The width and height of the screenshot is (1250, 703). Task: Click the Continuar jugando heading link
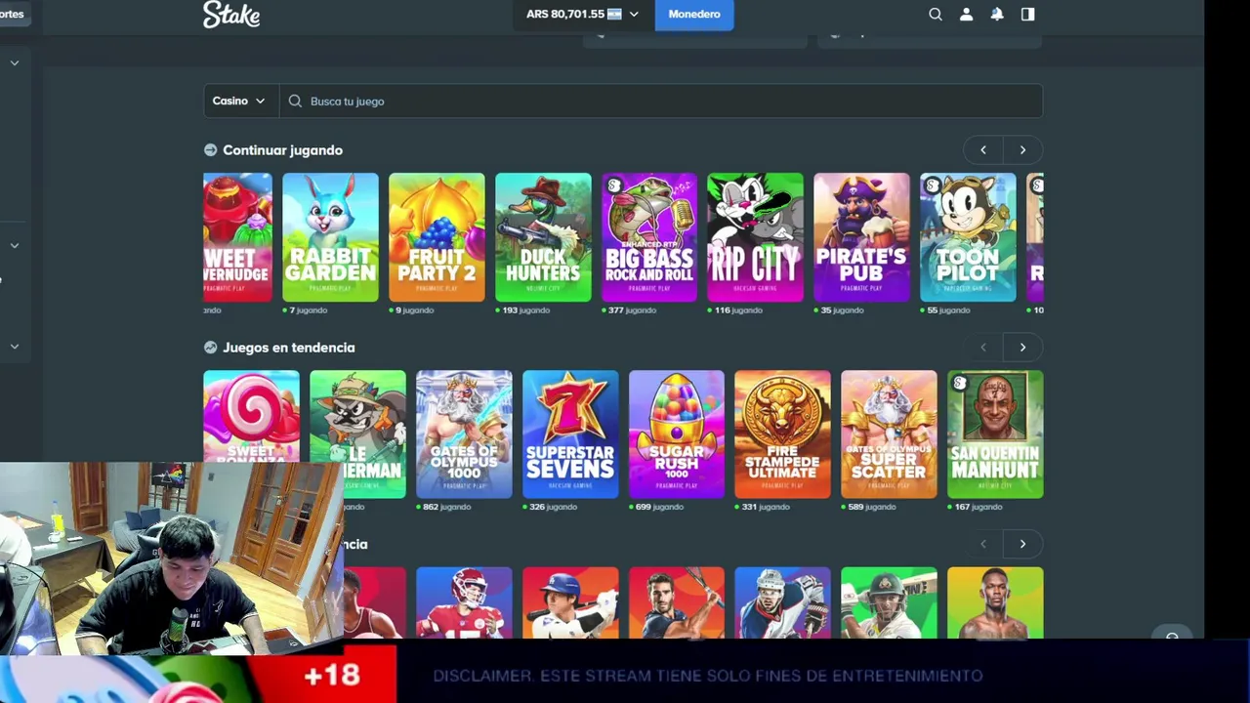[282, 150]
